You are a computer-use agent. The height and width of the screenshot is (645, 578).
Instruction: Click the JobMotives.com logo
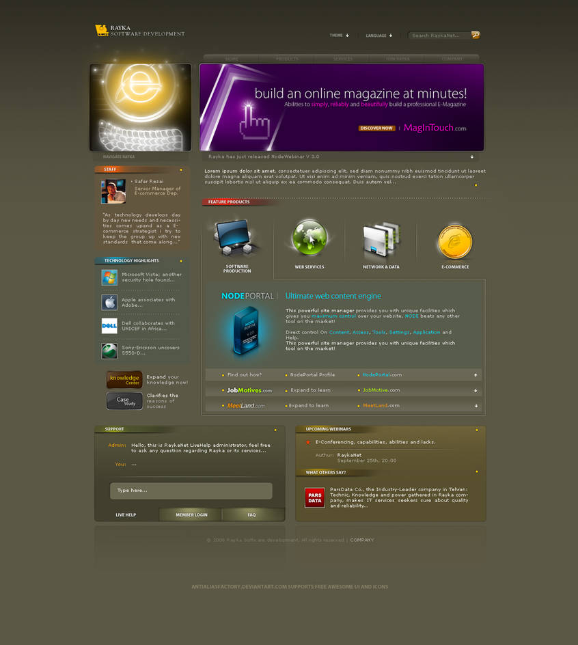pos(249,390)
